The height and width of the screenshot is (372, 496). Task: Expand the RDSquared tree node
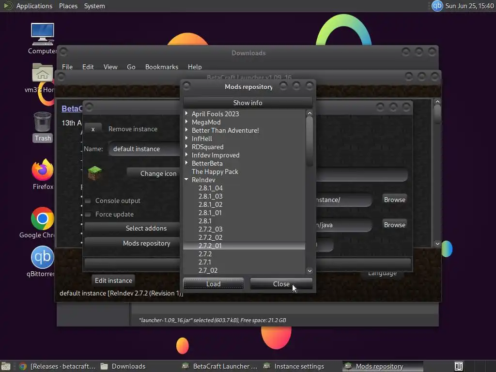[x=186, y=146]
